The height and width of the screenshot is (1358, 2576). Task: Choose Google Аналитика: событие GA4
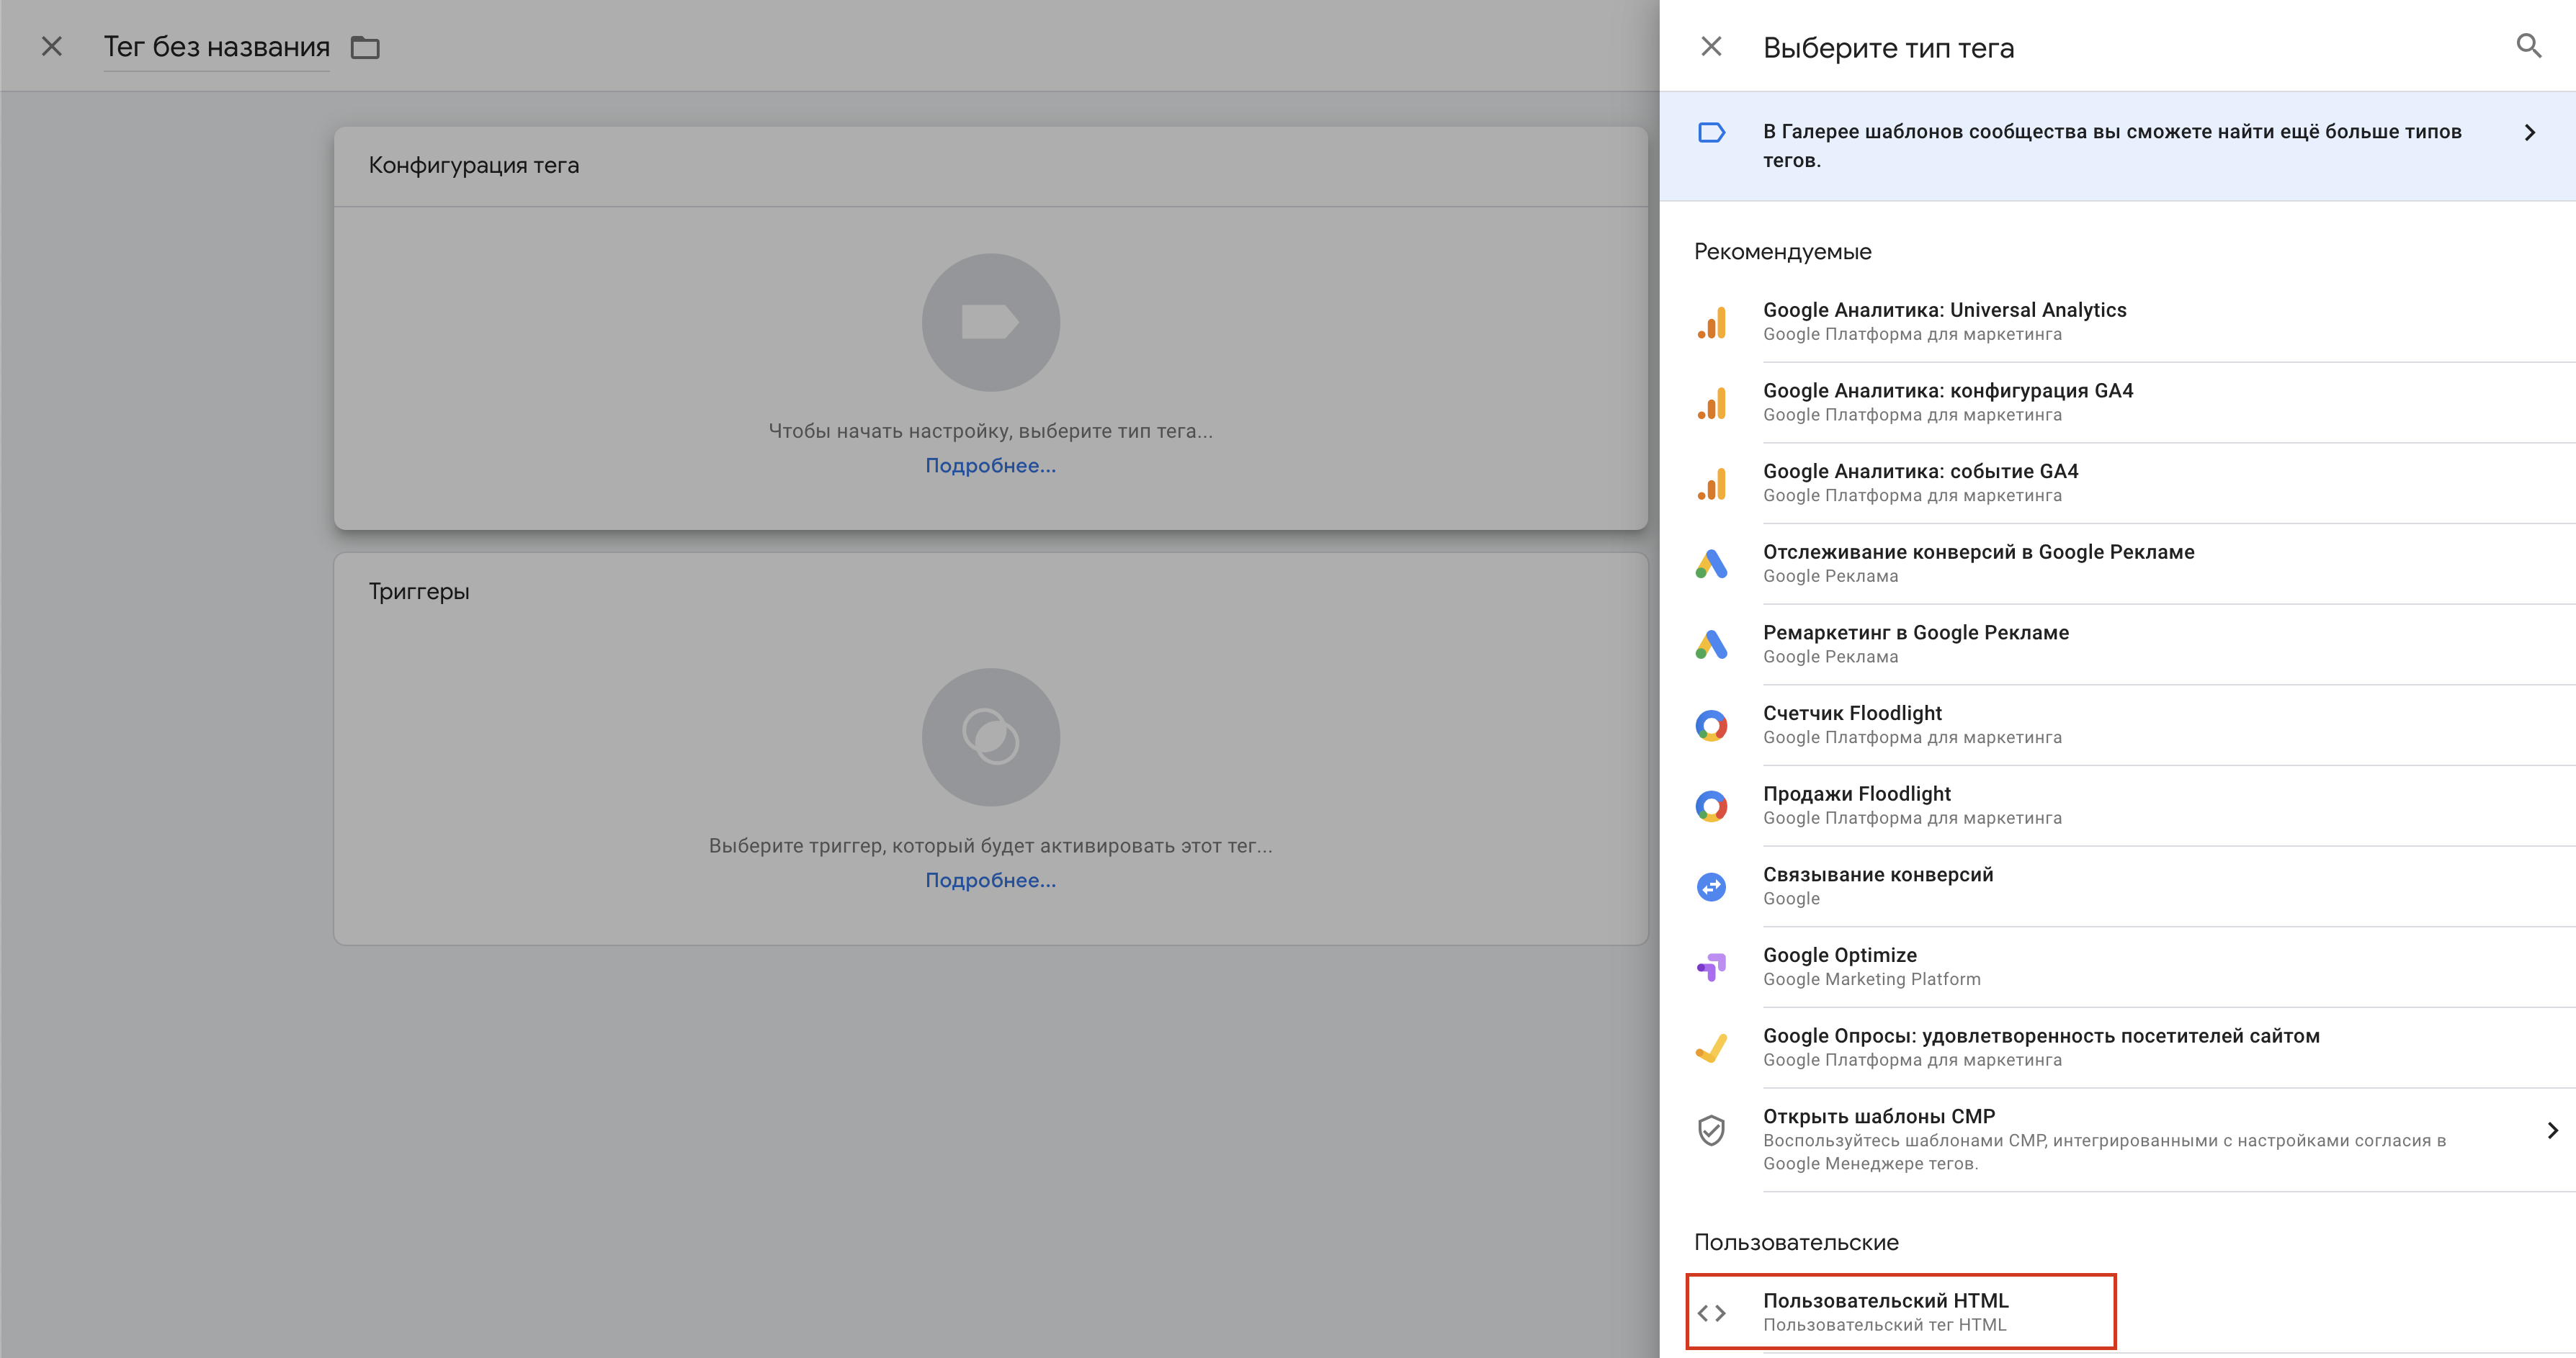pyautogui.click(x=2117, y=484)
